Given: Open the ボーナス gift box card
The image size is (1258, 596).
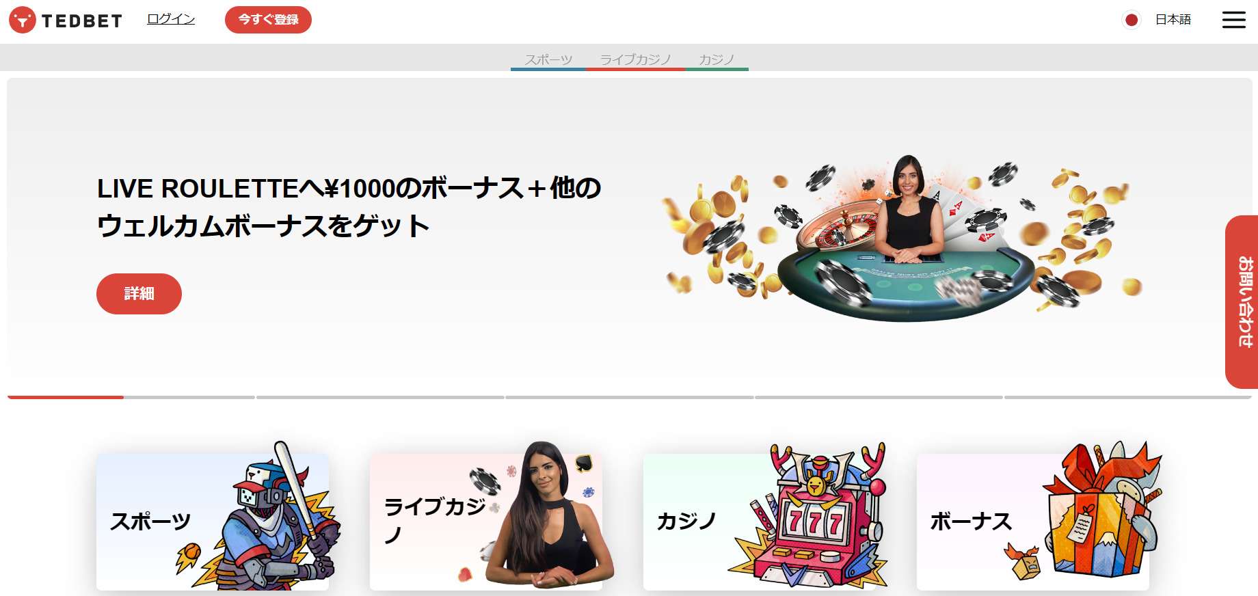Looking at the screenshot, I should click(1033, 521).
